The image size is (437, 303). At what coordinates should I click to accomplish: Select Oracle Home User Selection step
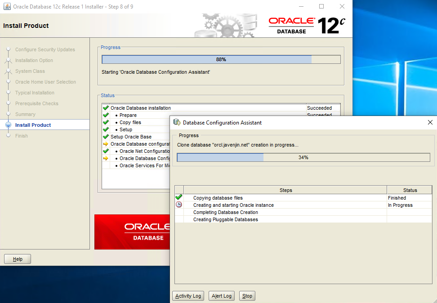(45, 82)
